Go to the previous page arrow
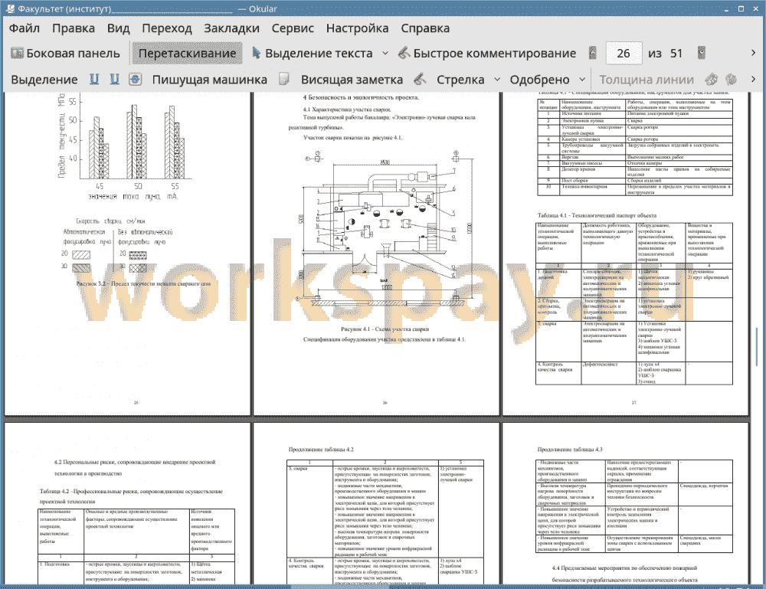This screenshot has height=589, width=766. pos(593,53)
